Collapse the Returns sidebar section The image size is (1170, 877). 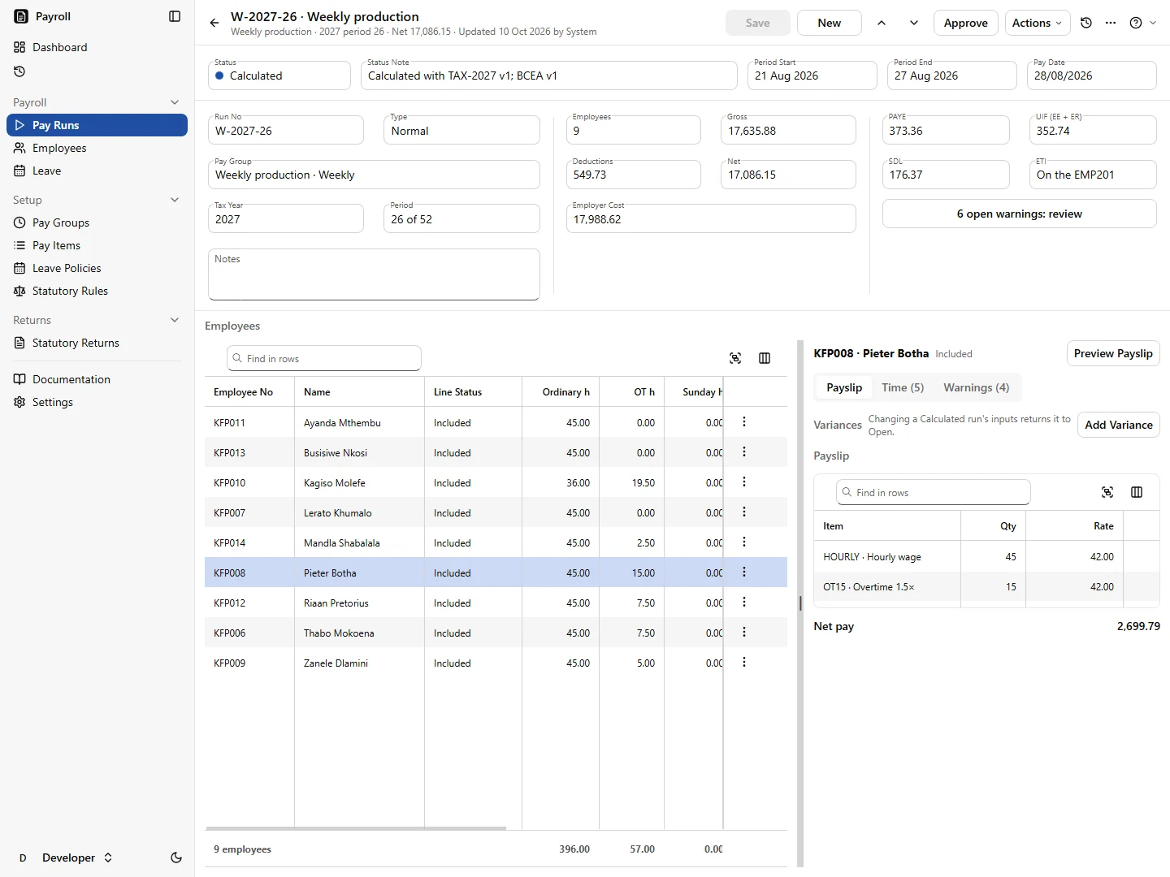click(175, 320)
